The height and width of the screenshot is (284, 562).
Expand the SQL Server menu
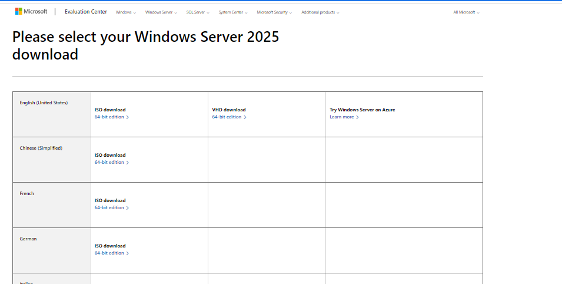coord(198,12)
